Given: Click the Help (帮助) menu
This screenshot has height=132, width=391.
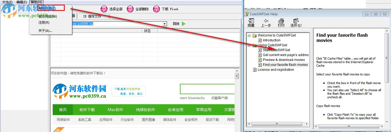Looking at the screenshot, I should (36, 2).
